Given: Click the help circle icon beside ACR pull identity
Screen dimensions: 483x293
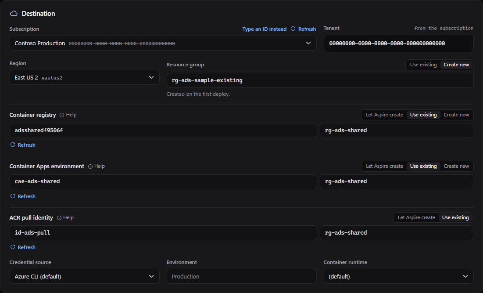Looking at the screenshot, I should click(59, 218).
